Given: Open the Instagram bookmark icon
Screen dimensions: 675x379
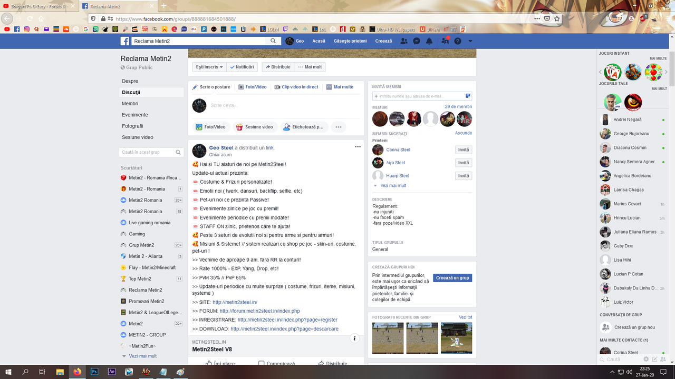Looking at the screenshot, I should pyautogui.click(x=27, y=29).
